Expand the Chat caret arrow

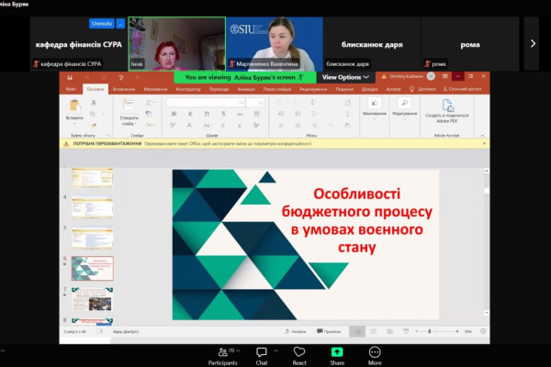(x=275, y=350)
